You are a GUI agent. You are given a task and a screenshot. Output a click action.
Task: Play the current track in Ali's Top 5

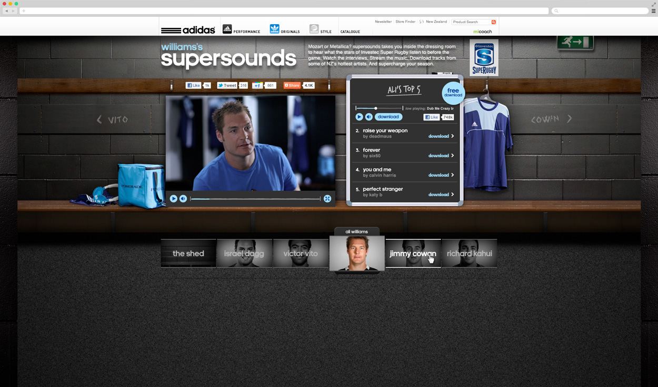(359, 117)
